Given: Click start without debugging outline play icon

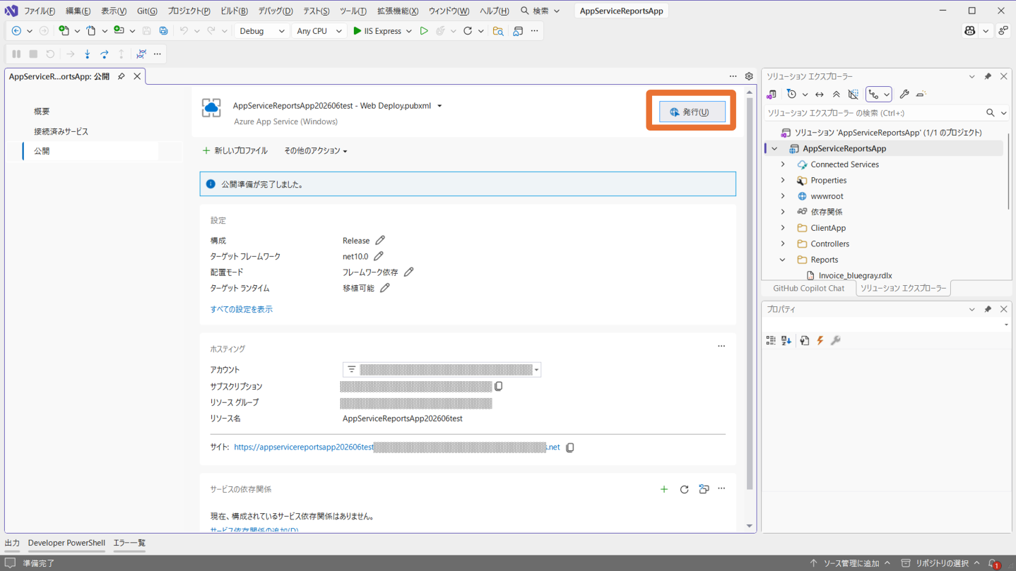Looking at the screenshot, I should tap(424, 31).
